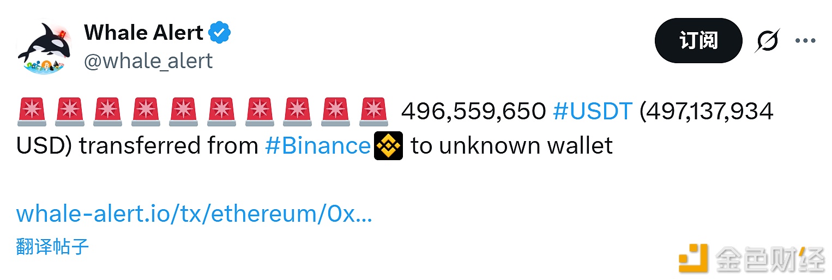Click the orange 金色财经 watermark logo icon
The image size is (832, 280).
click(x=693, y=257)
